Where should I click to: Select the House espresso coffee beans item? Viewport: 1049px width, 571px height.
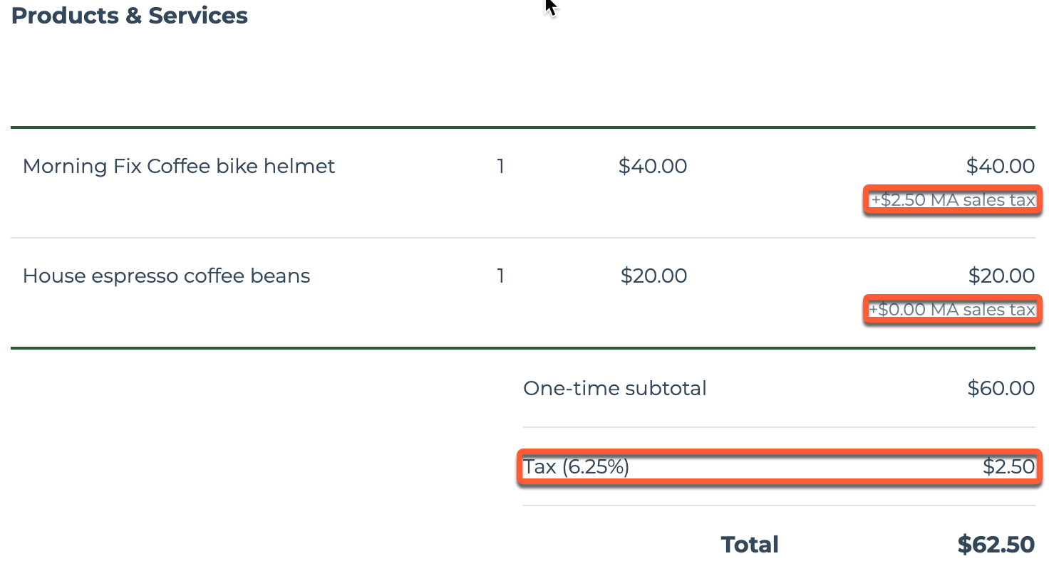[x=166, y=276]
